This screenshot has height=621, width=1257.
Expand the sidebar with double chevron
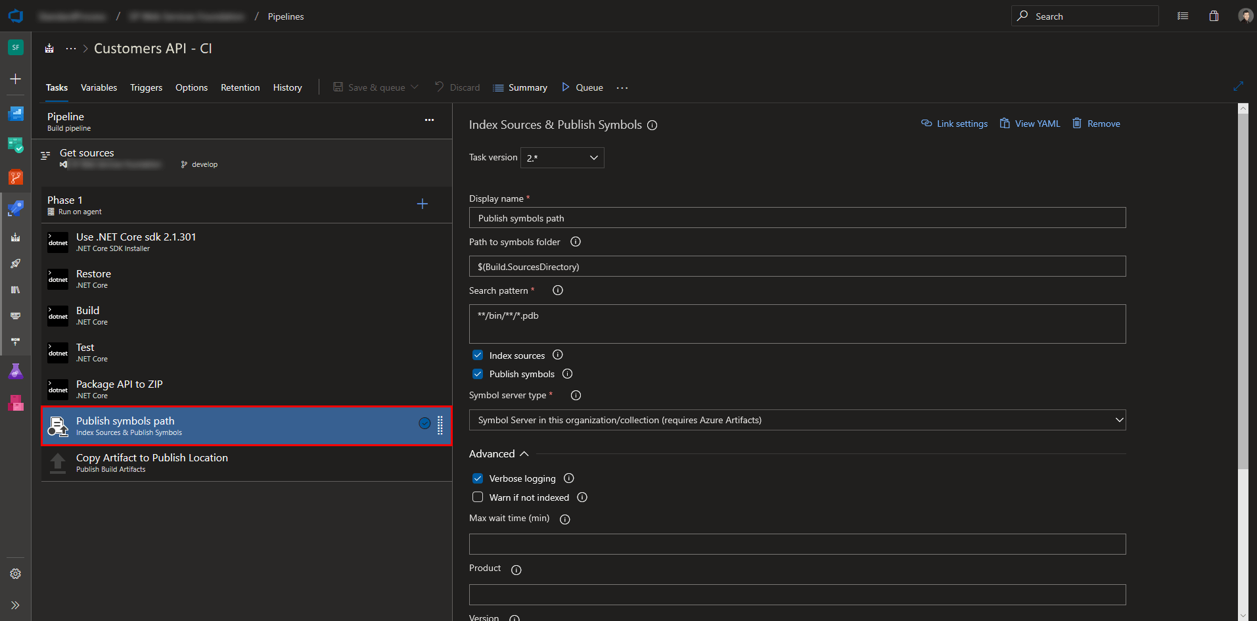coord(16,605)
